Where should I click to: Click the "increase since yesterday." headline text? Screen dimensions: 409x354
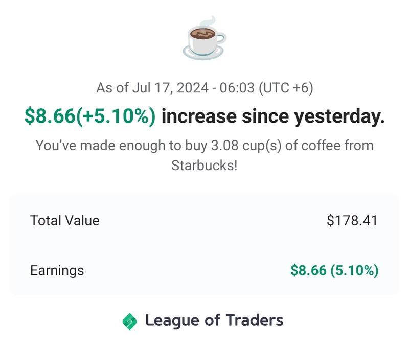273,116
